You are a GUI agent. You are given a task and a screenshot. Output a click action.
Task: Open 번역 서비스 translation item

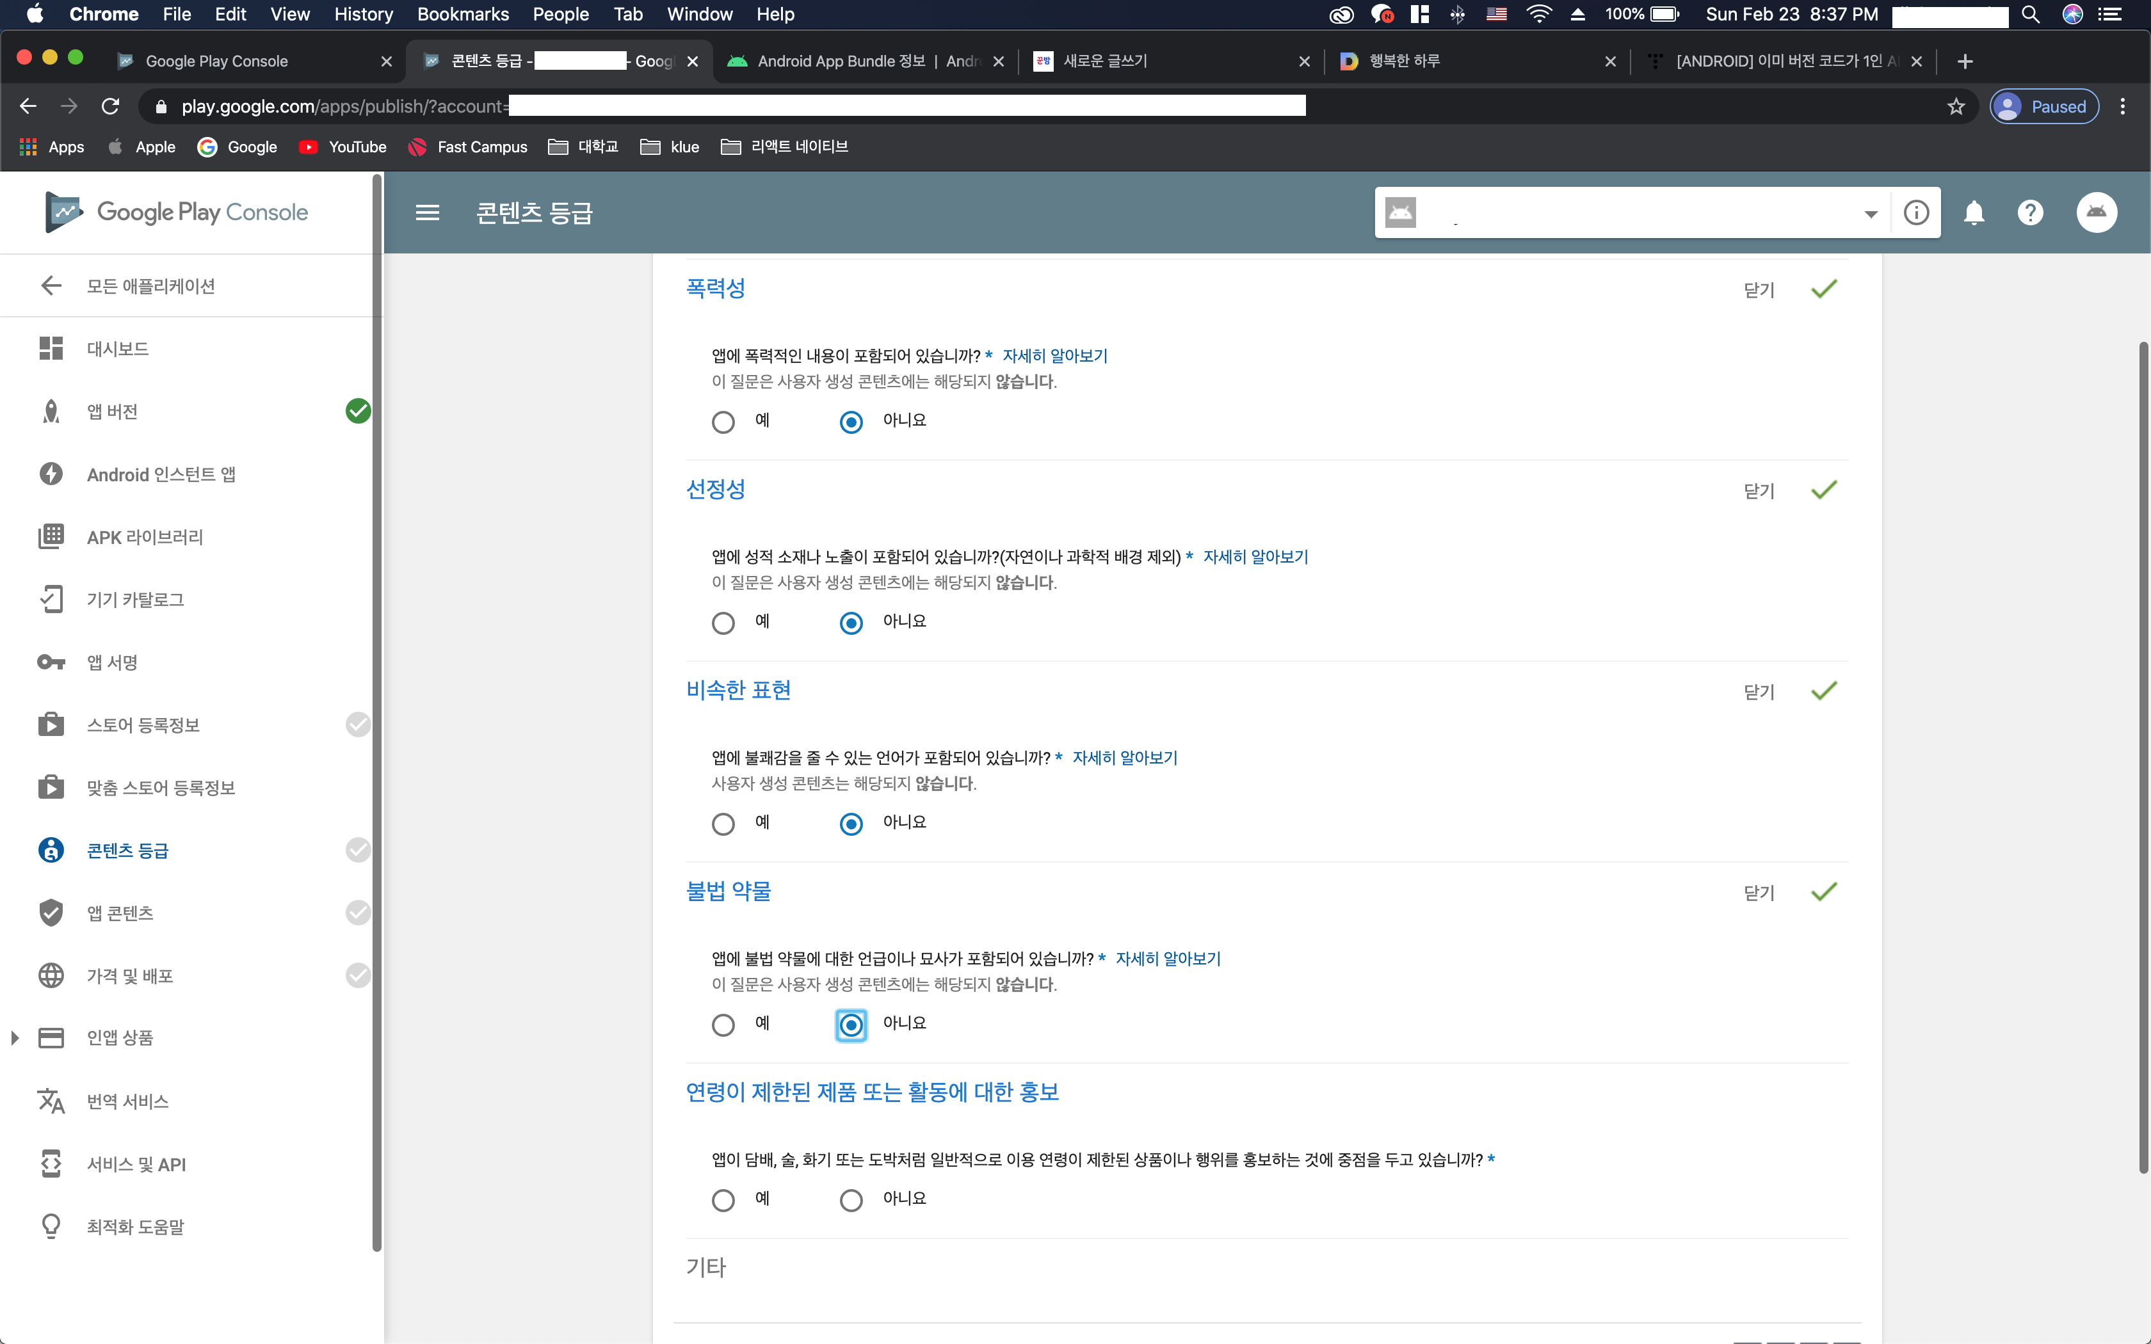127,1101
